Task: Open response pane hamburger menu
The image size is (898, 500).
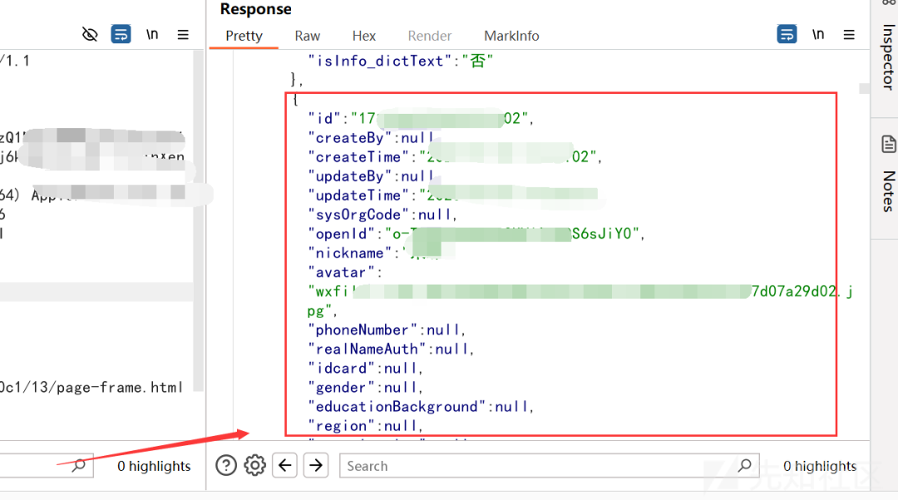Action: (x=849, y=35)
